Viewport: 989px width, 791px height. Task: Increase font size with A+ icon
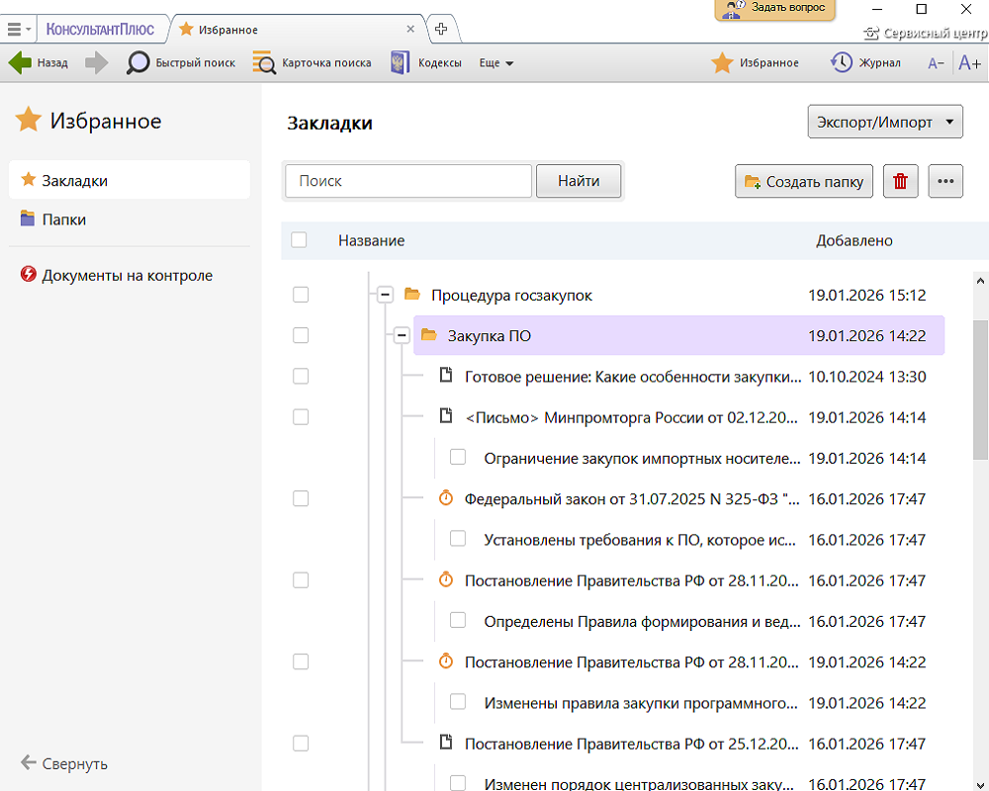[969, 63]
